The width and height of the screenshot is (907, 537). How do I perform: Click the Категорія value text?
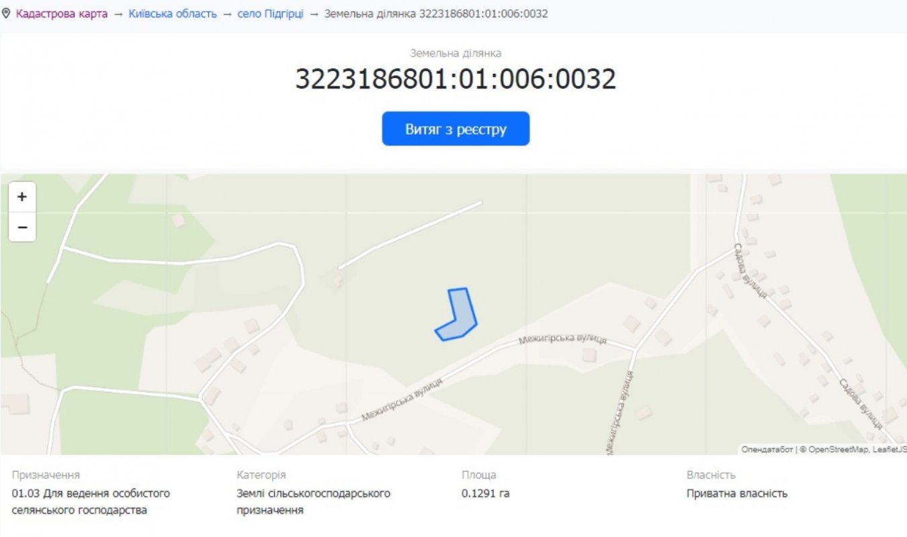click(313, 501)
